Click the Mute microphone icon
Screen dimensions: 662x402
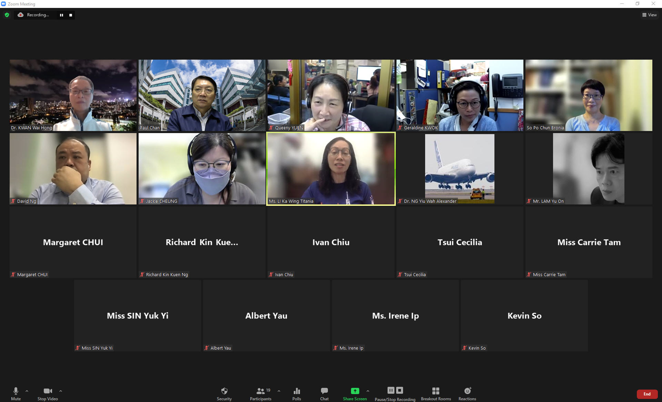pyautogui.click(x=16, y=391)
